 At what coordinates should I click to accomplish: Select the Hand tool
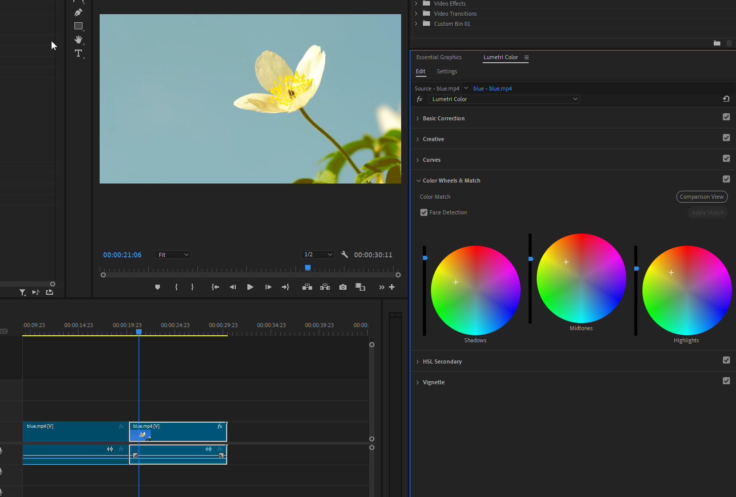pyautogui.click(x=78, y=39)
